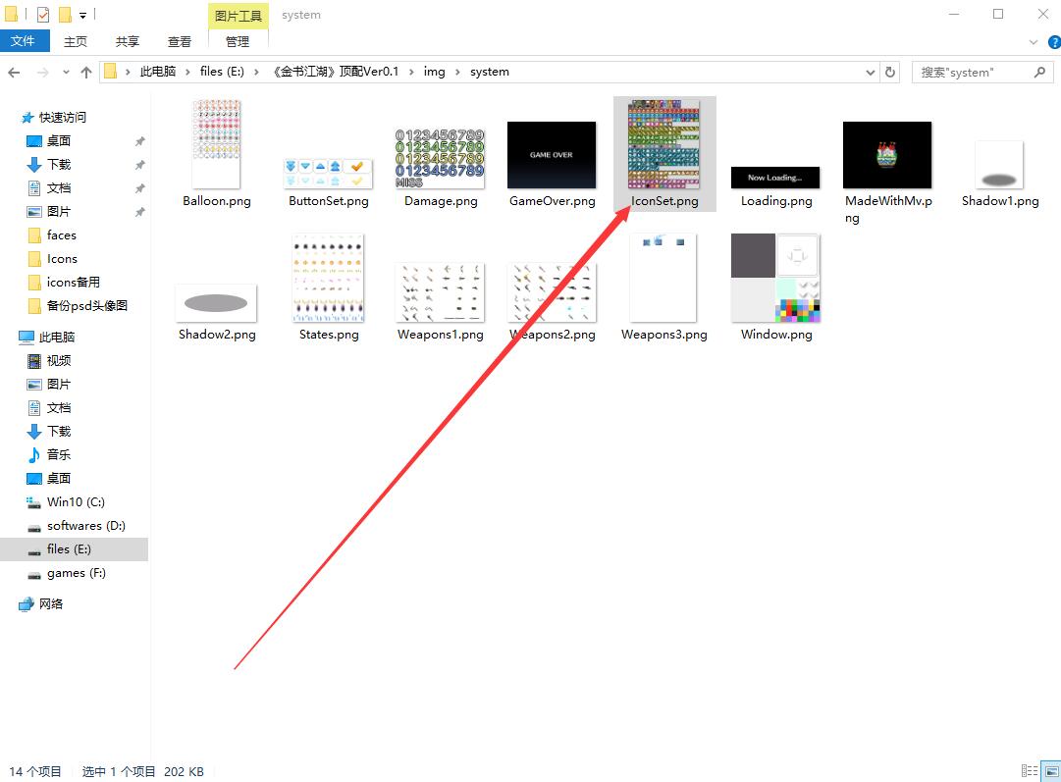This screenshot has height=782, width=1061.
Task: Go up one folder level
Action: click(x=86, y=73)
